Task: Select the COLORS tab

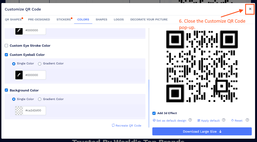Action: [x=83, y=19]
